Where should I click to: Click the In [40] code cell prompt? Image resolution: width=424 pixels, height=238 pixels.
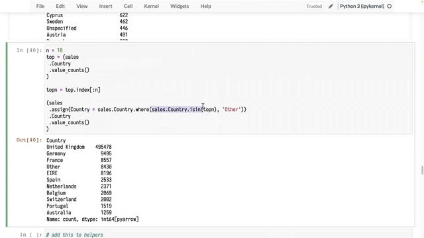point(29,50)
